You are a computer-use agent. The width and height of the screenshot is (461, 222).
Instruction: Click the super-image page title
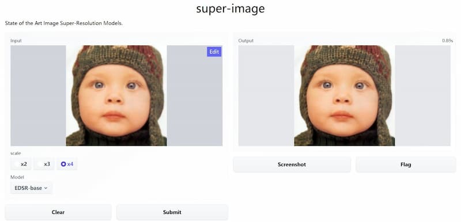[231, 9]
